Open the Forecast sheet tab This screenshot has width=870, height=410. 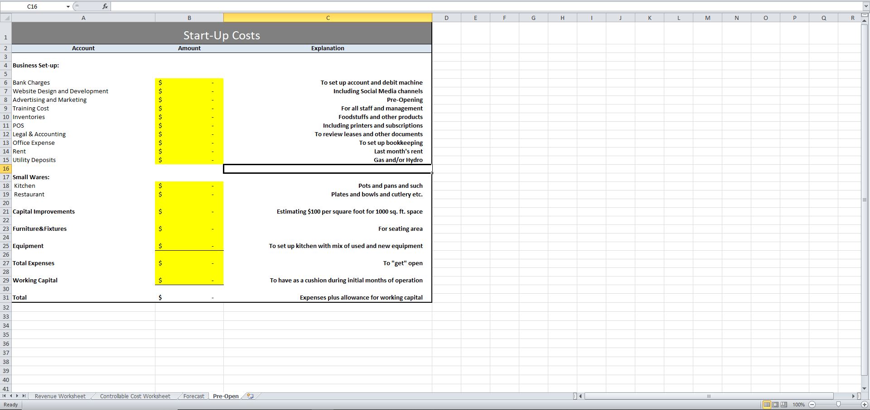pos(193,396)
